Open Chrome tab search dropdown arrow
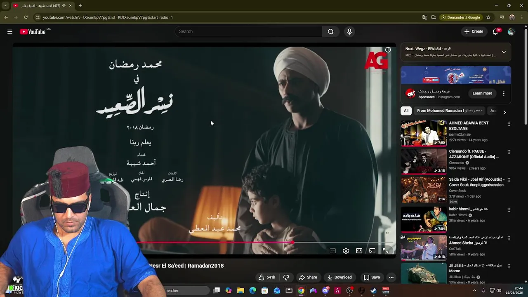Screen dimensions: 528x297 [5, 6]
